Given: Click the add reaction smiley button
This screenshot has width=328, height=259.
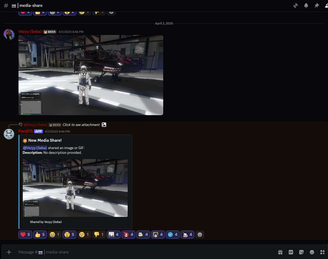Looking at the screenshot, I should (200, 235).
